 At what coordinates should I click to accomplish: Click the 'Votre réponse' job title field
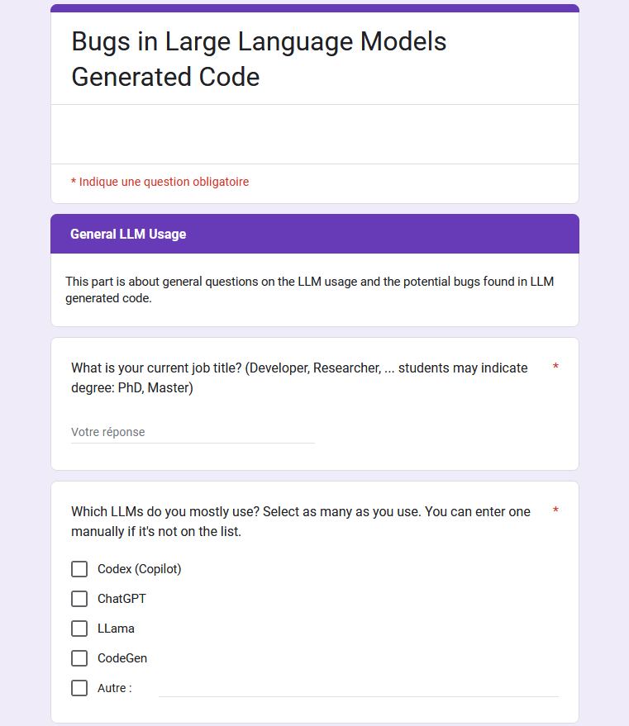(193, 432)
